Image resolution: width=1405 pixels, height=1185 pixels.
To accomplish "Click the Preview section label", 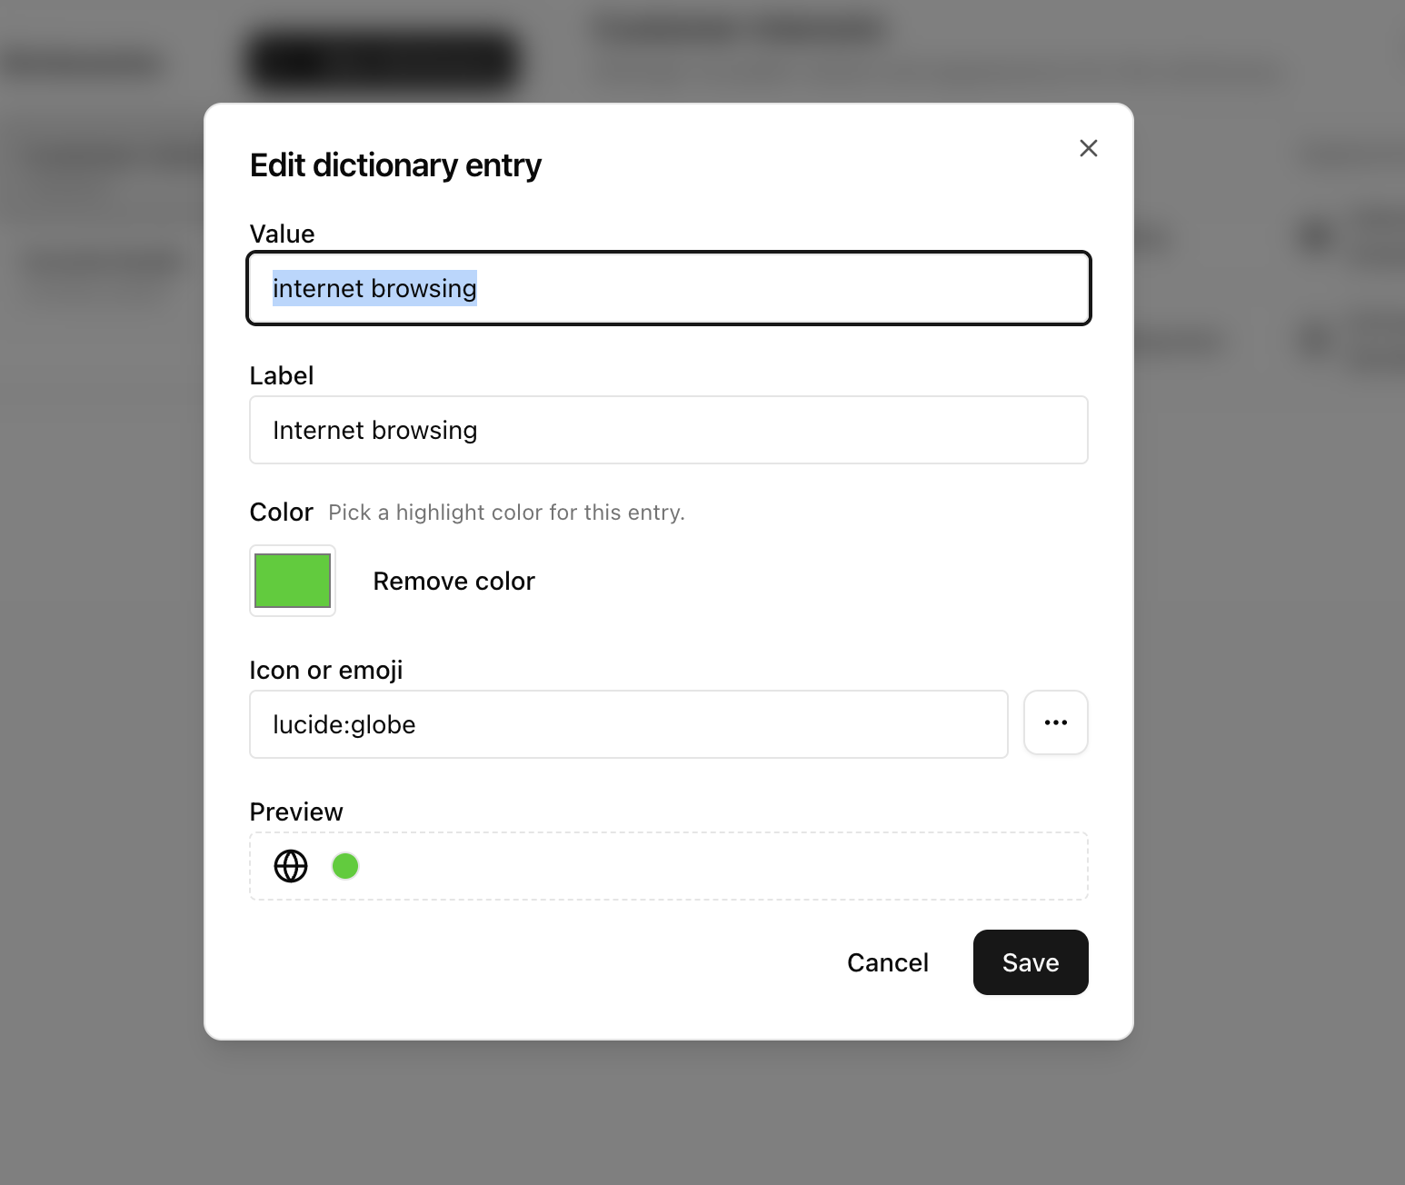I will tap(296, 812).
